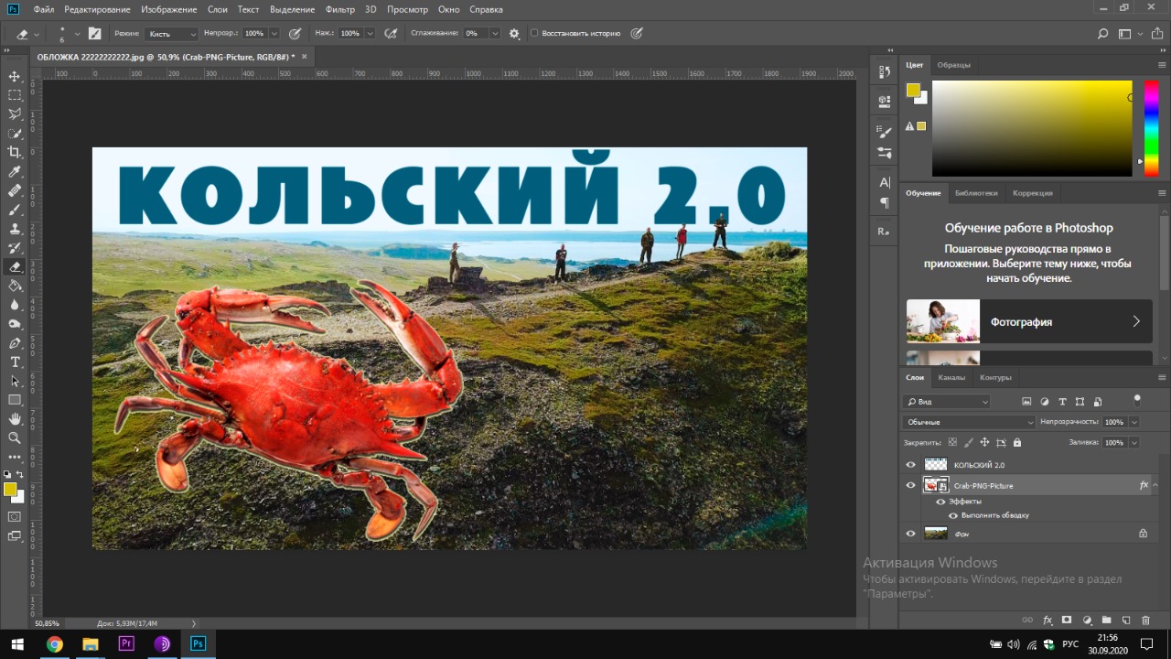Screen dimensions: 1171x659
Task: Collapse the Crab-PNG-Picture layer effects
Action: click(x=1155, y=485)
